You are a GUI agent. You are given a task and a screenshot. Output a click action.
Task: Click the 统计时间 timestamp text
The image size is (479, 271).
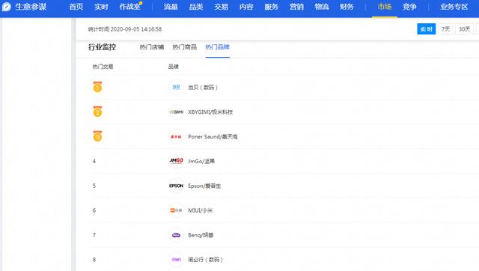pos(125,29)
